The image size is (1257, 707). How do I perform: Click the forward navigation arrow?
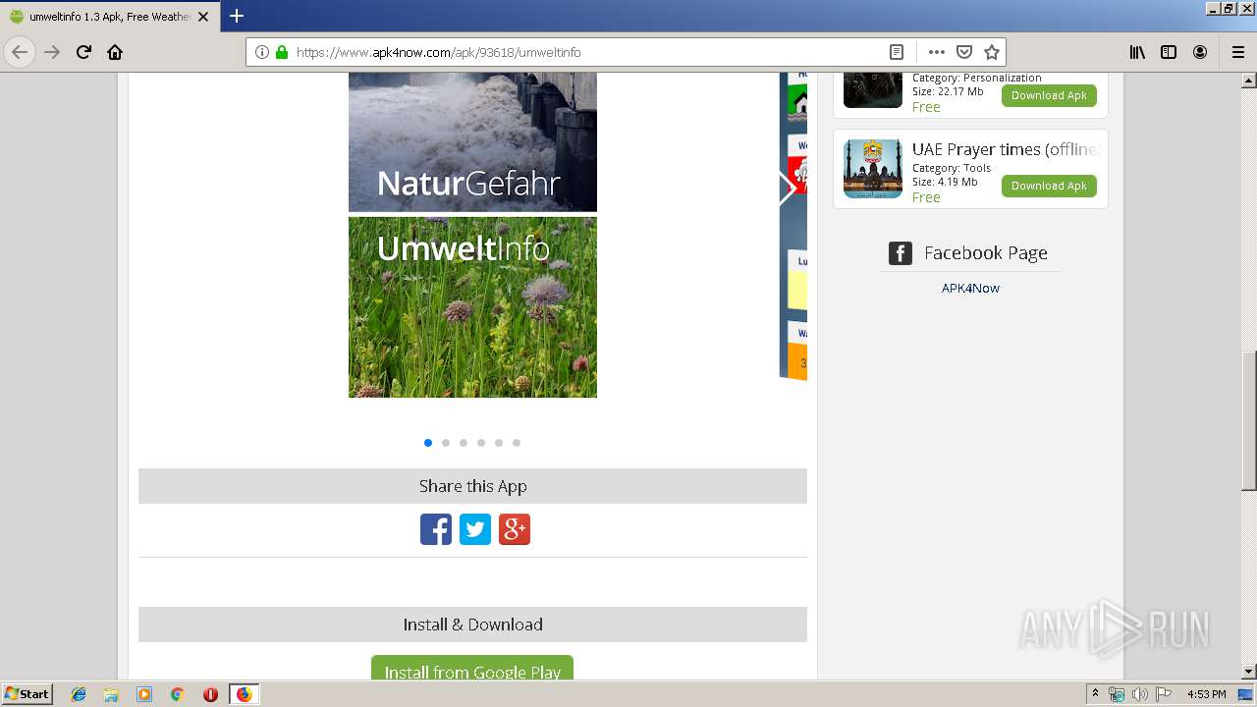tap(52, 52)
